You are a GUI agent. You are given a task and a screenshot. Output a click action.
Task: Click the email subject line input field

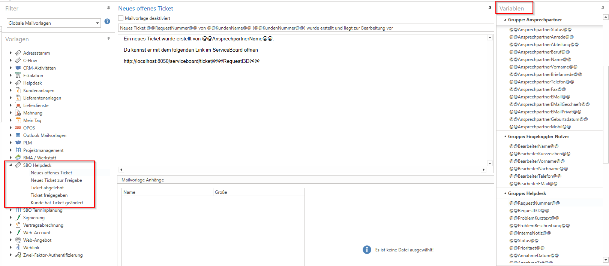tap(305, 28)
